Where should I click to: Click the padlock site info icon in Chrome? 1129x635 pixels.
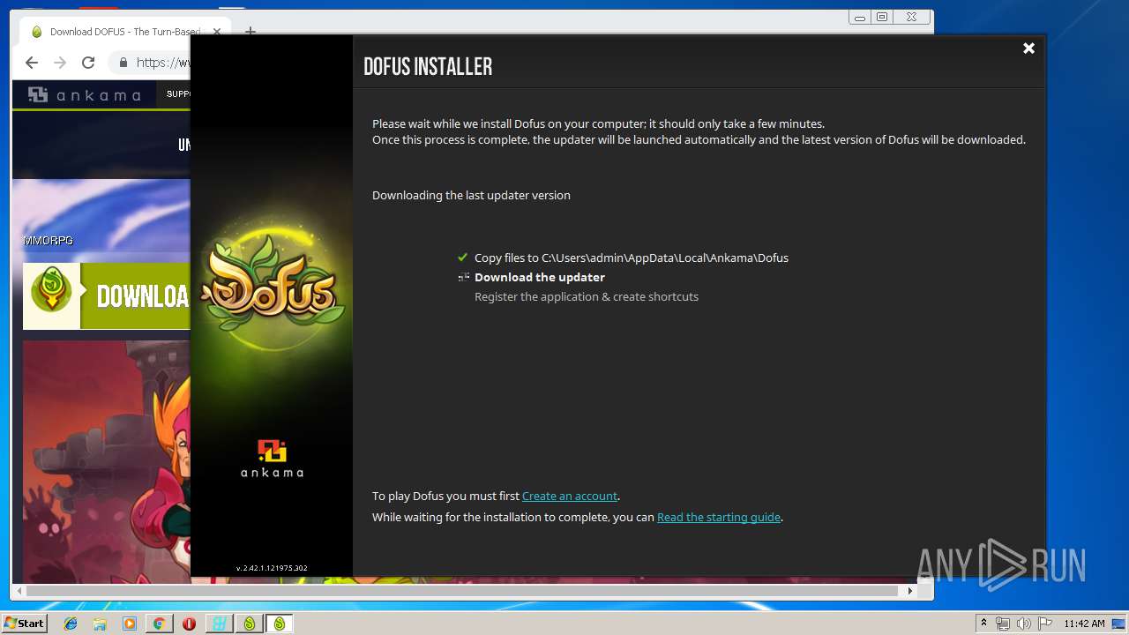[x=123, y=63]
